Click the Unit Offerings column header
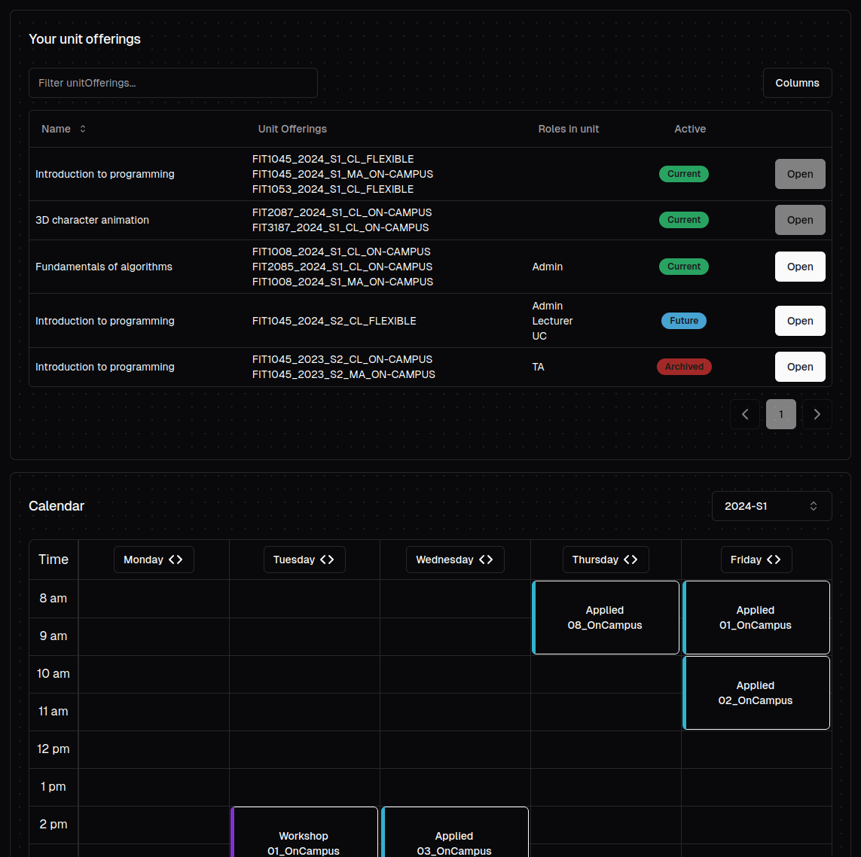The image size is (861, 857). tap(292, 129)
